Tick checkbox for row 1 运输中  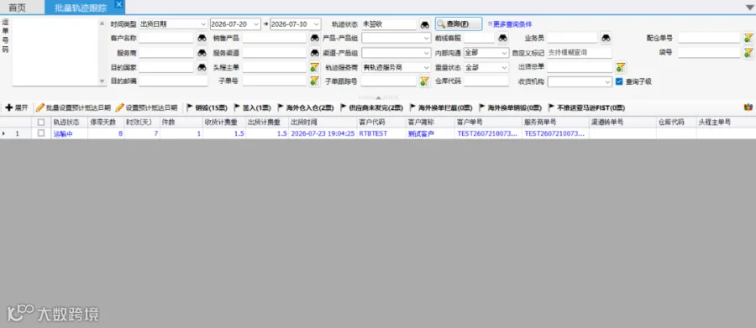[x=41, y=133]
